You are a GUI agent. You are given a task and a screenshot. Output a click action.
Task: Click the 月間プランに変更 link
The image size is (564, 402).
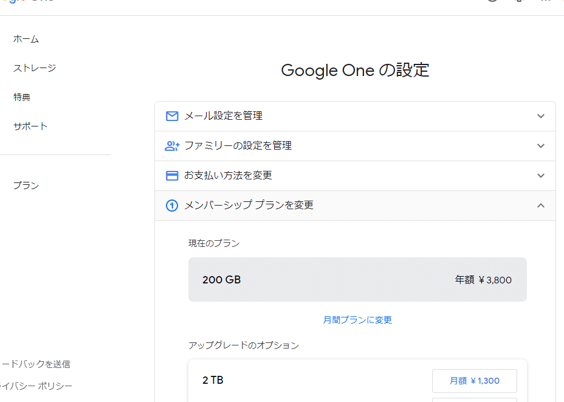[x=357, y=319]
